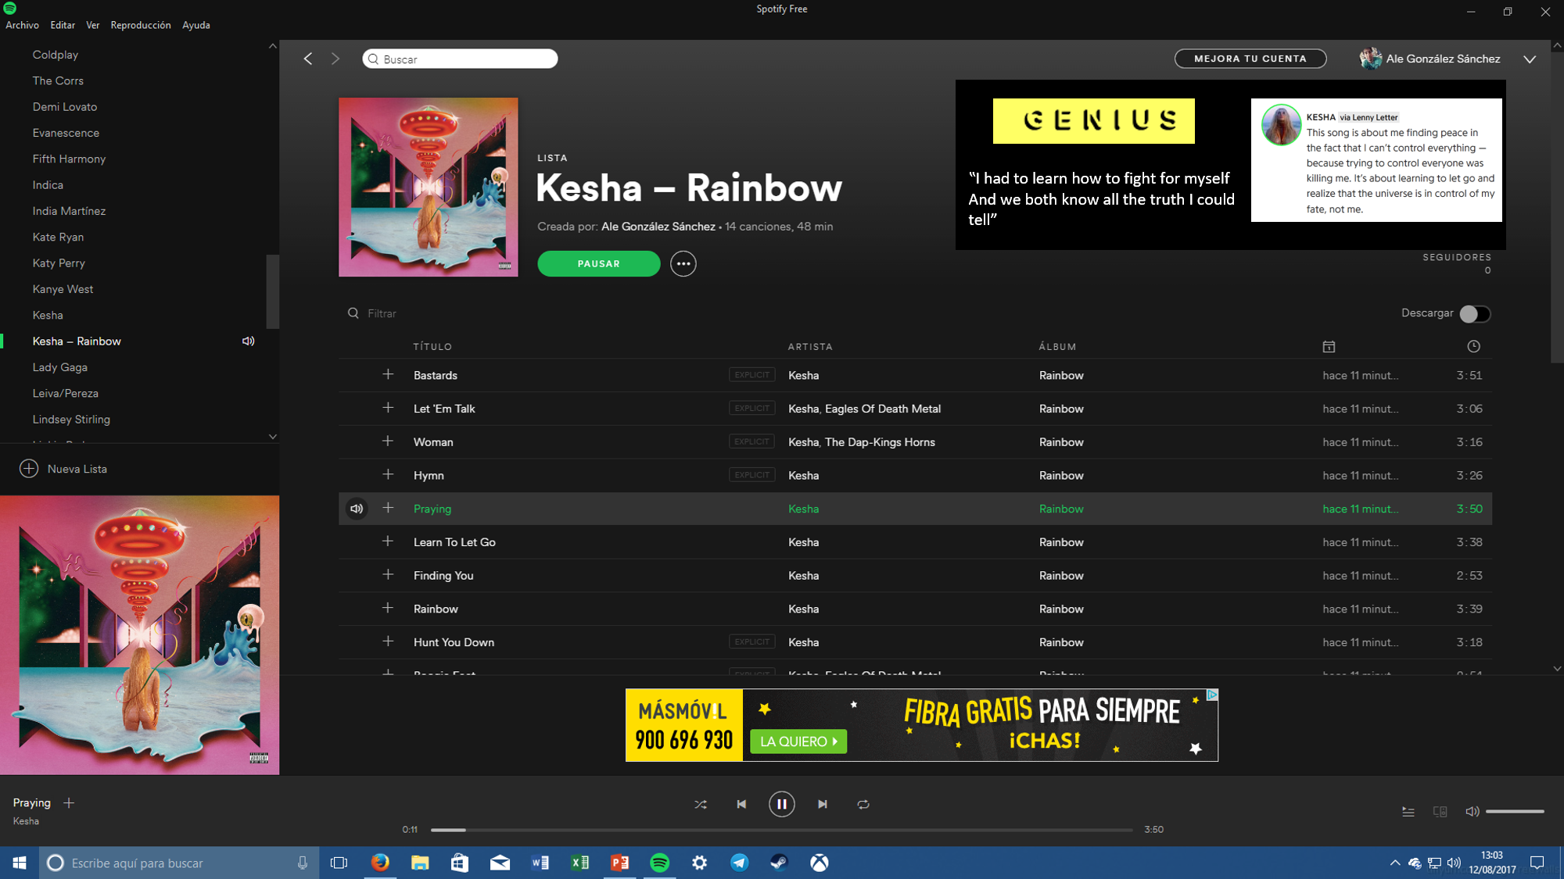Add Let 'Em Talk with plus icon
1564x879 pixels.
coord(388,409)
